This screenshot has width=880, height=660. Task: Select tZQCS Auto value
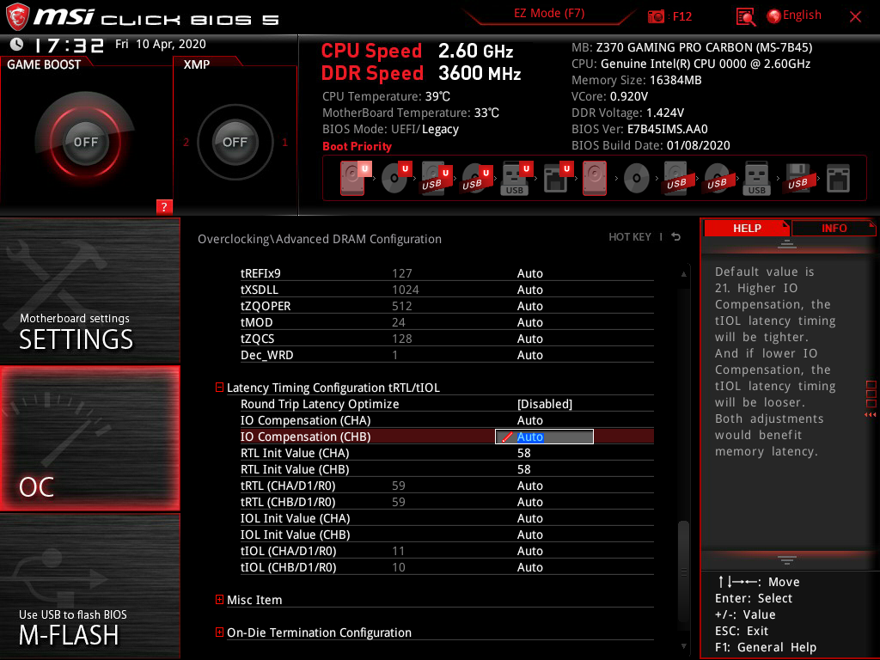click(x=529, y=339)
